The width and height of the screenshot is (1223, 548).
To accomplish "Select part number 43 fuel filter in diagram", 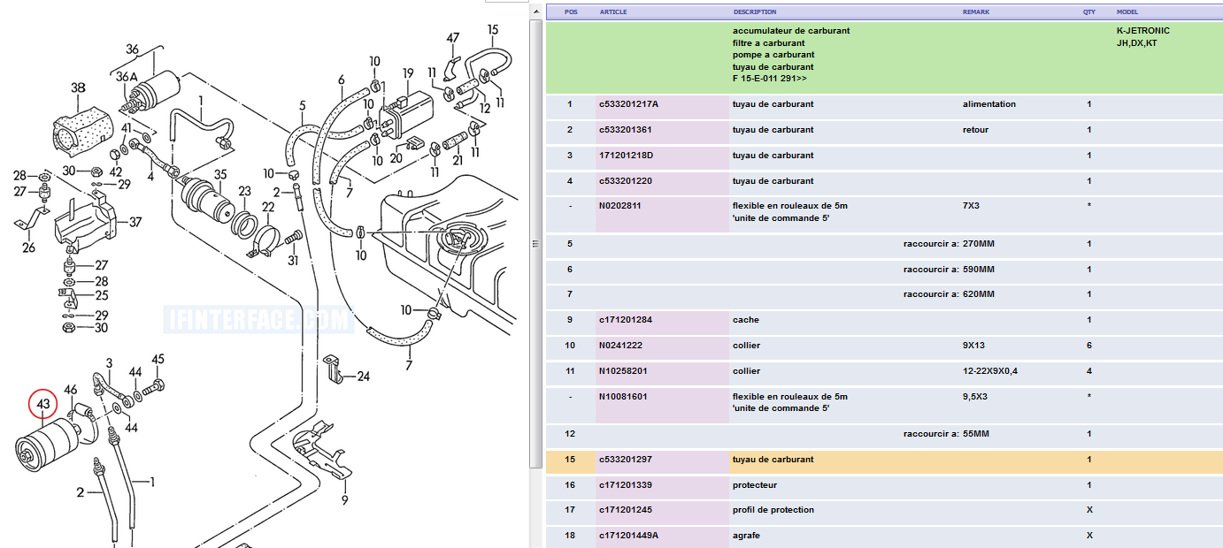I will coord(43,404).
